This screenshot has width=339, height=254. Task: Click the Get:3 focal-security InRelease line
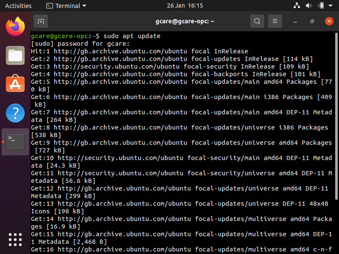pos(170,66)
